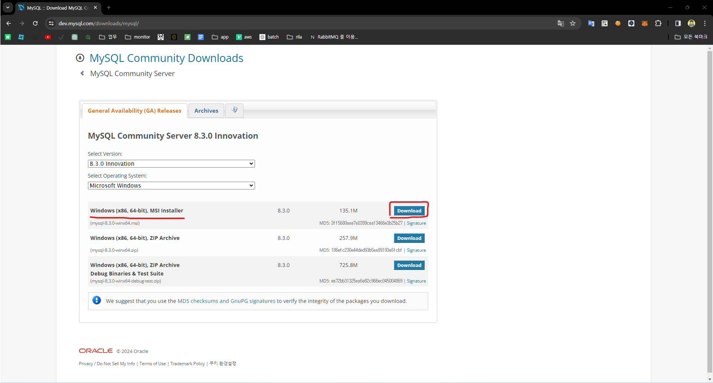The height and width of the screenshot is (383, 713).
Task: Open the RabbitMQ bookmark
Action: tap(334, 37)
